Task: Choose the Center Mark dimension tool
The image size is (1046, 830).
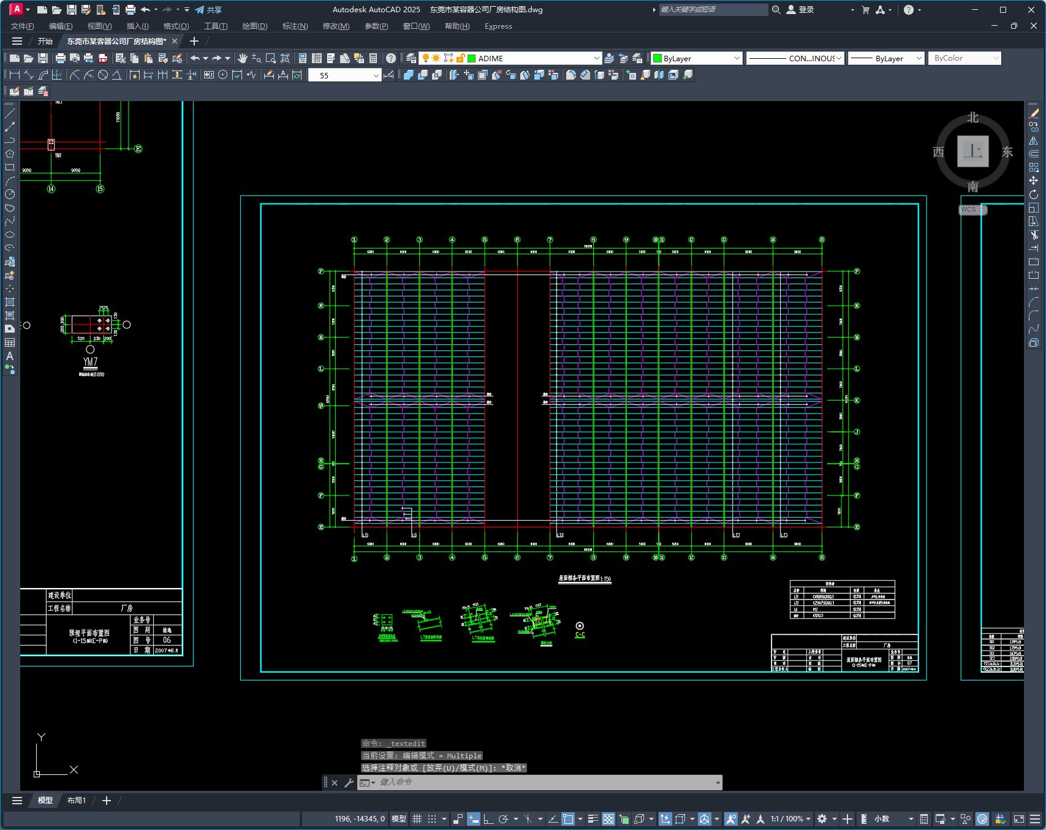Action: pyautogui.click(x=223, y=75)
